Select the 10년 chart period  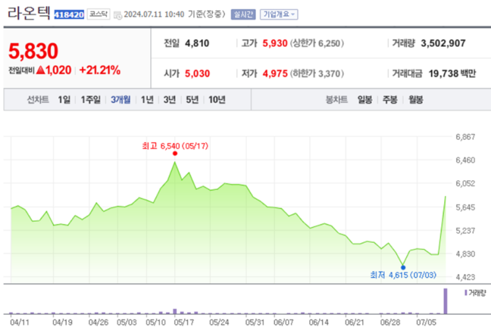217,100
